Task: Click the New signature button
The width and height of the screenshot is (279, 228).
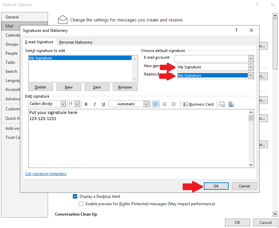Action: (x=69, y=87)
